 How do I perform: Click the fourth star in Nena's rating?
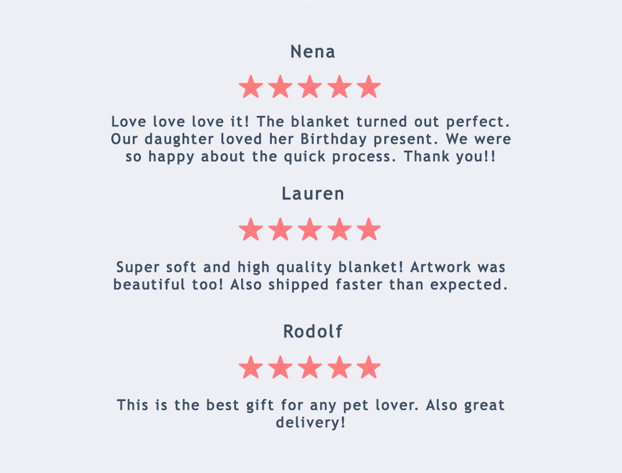point(340,88)
